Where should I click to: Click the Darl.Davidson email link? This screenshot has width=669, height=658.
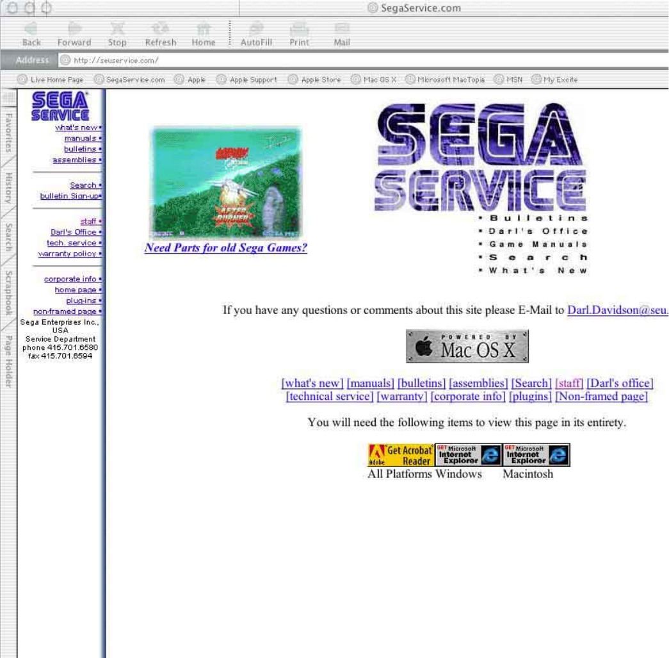(x=618, y=310)
